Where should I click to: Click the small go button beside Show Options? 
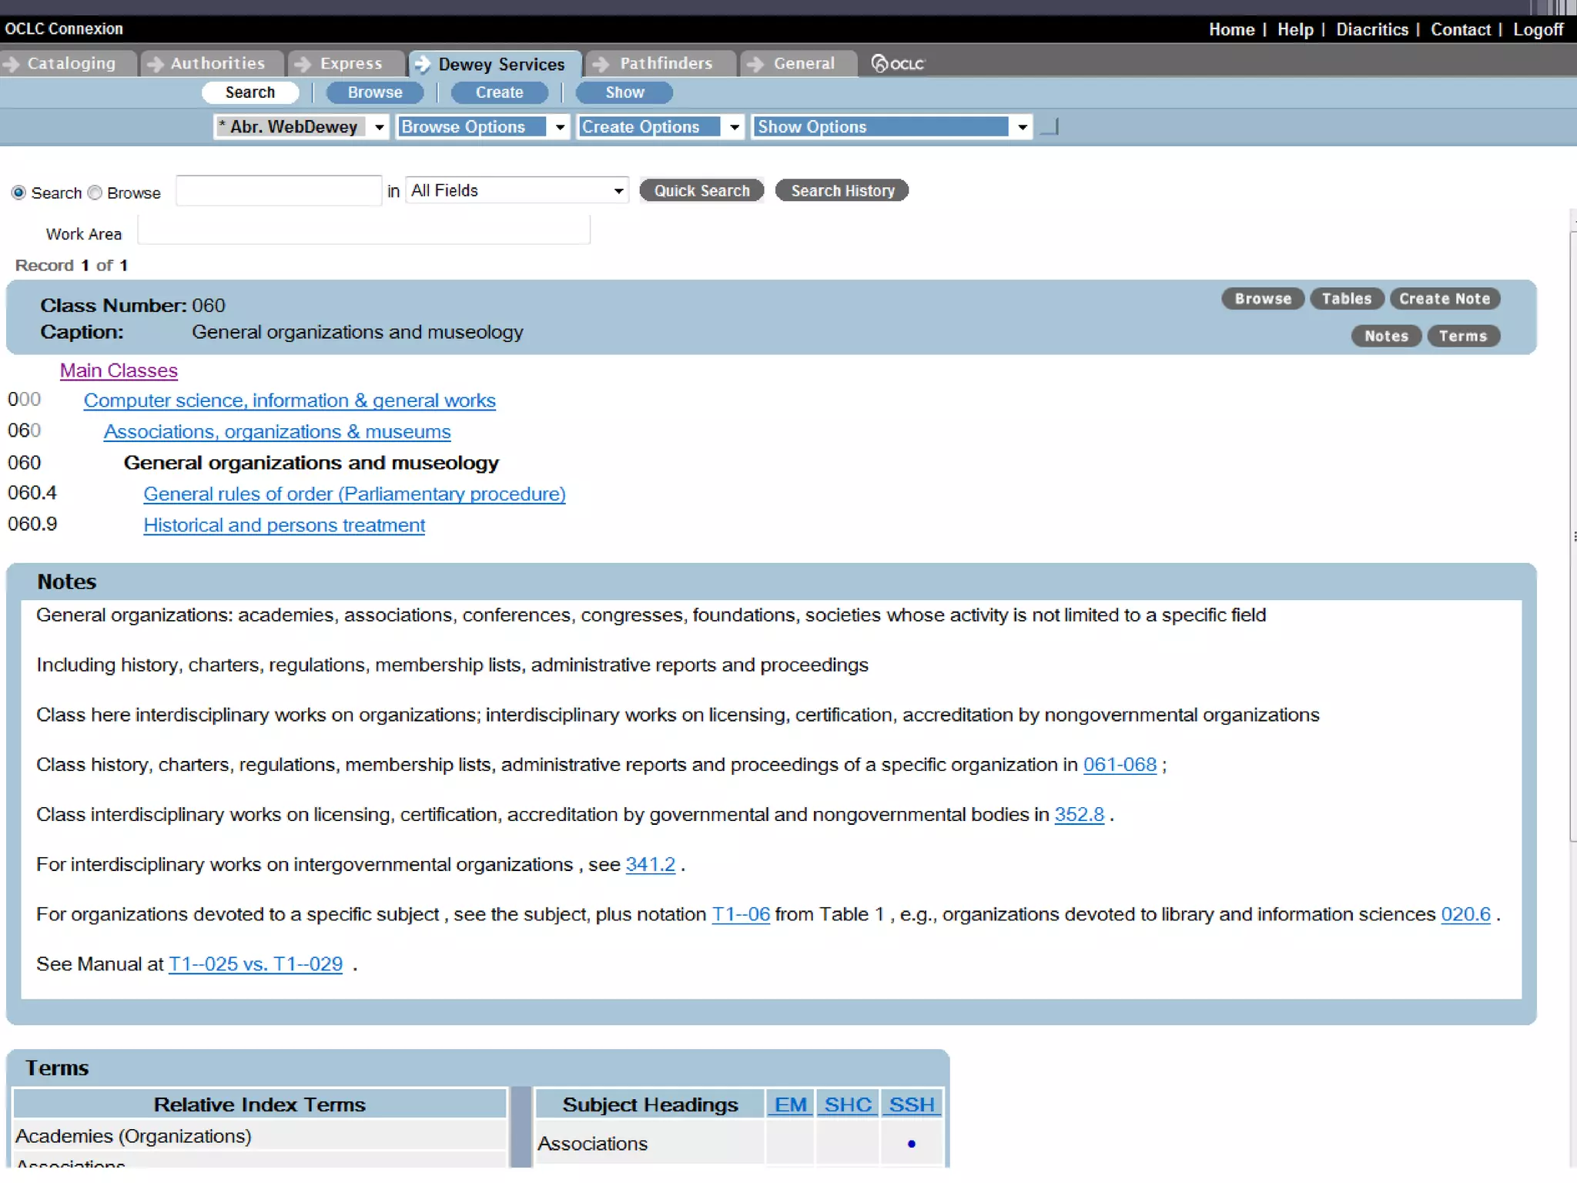1050,127
